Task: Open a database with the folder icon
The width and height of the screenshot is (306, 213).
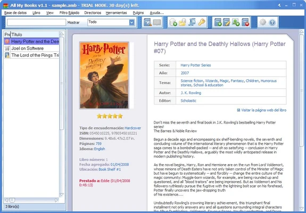Action: click(x=183, y=22)
